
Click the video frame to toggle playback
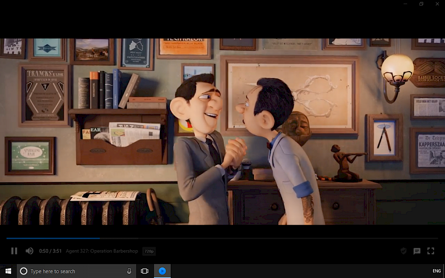click(222, 132)
